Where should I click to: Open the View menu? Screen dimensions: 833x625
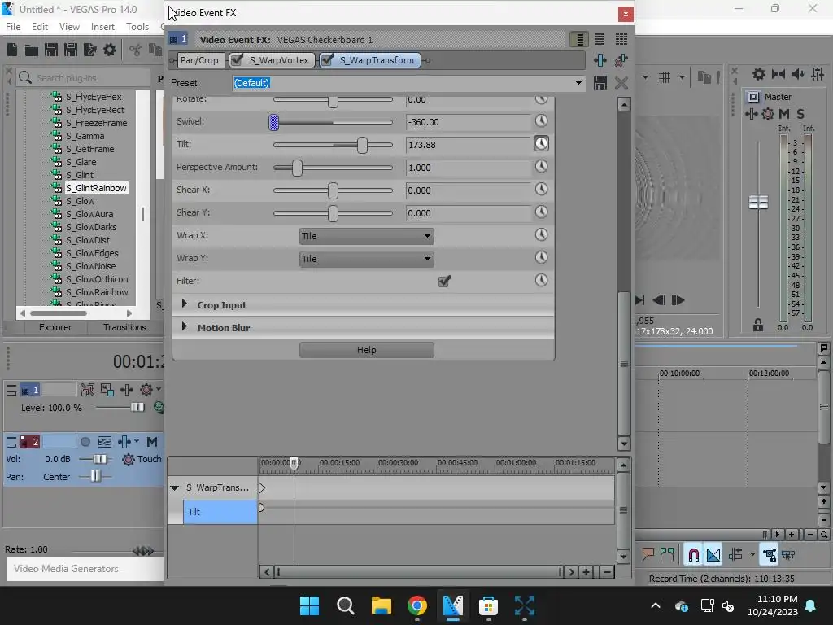point(69,27)
